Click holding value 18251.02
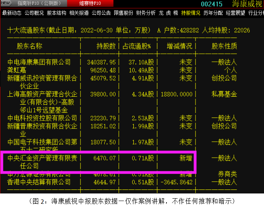Image resolution: width=264 pixels, height=207 pixels. coord(103,126)
